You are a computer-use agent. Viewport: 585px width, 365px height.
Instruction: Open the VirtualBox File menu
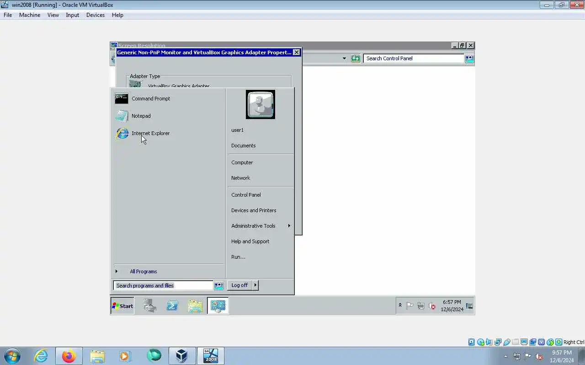(8, 15)
